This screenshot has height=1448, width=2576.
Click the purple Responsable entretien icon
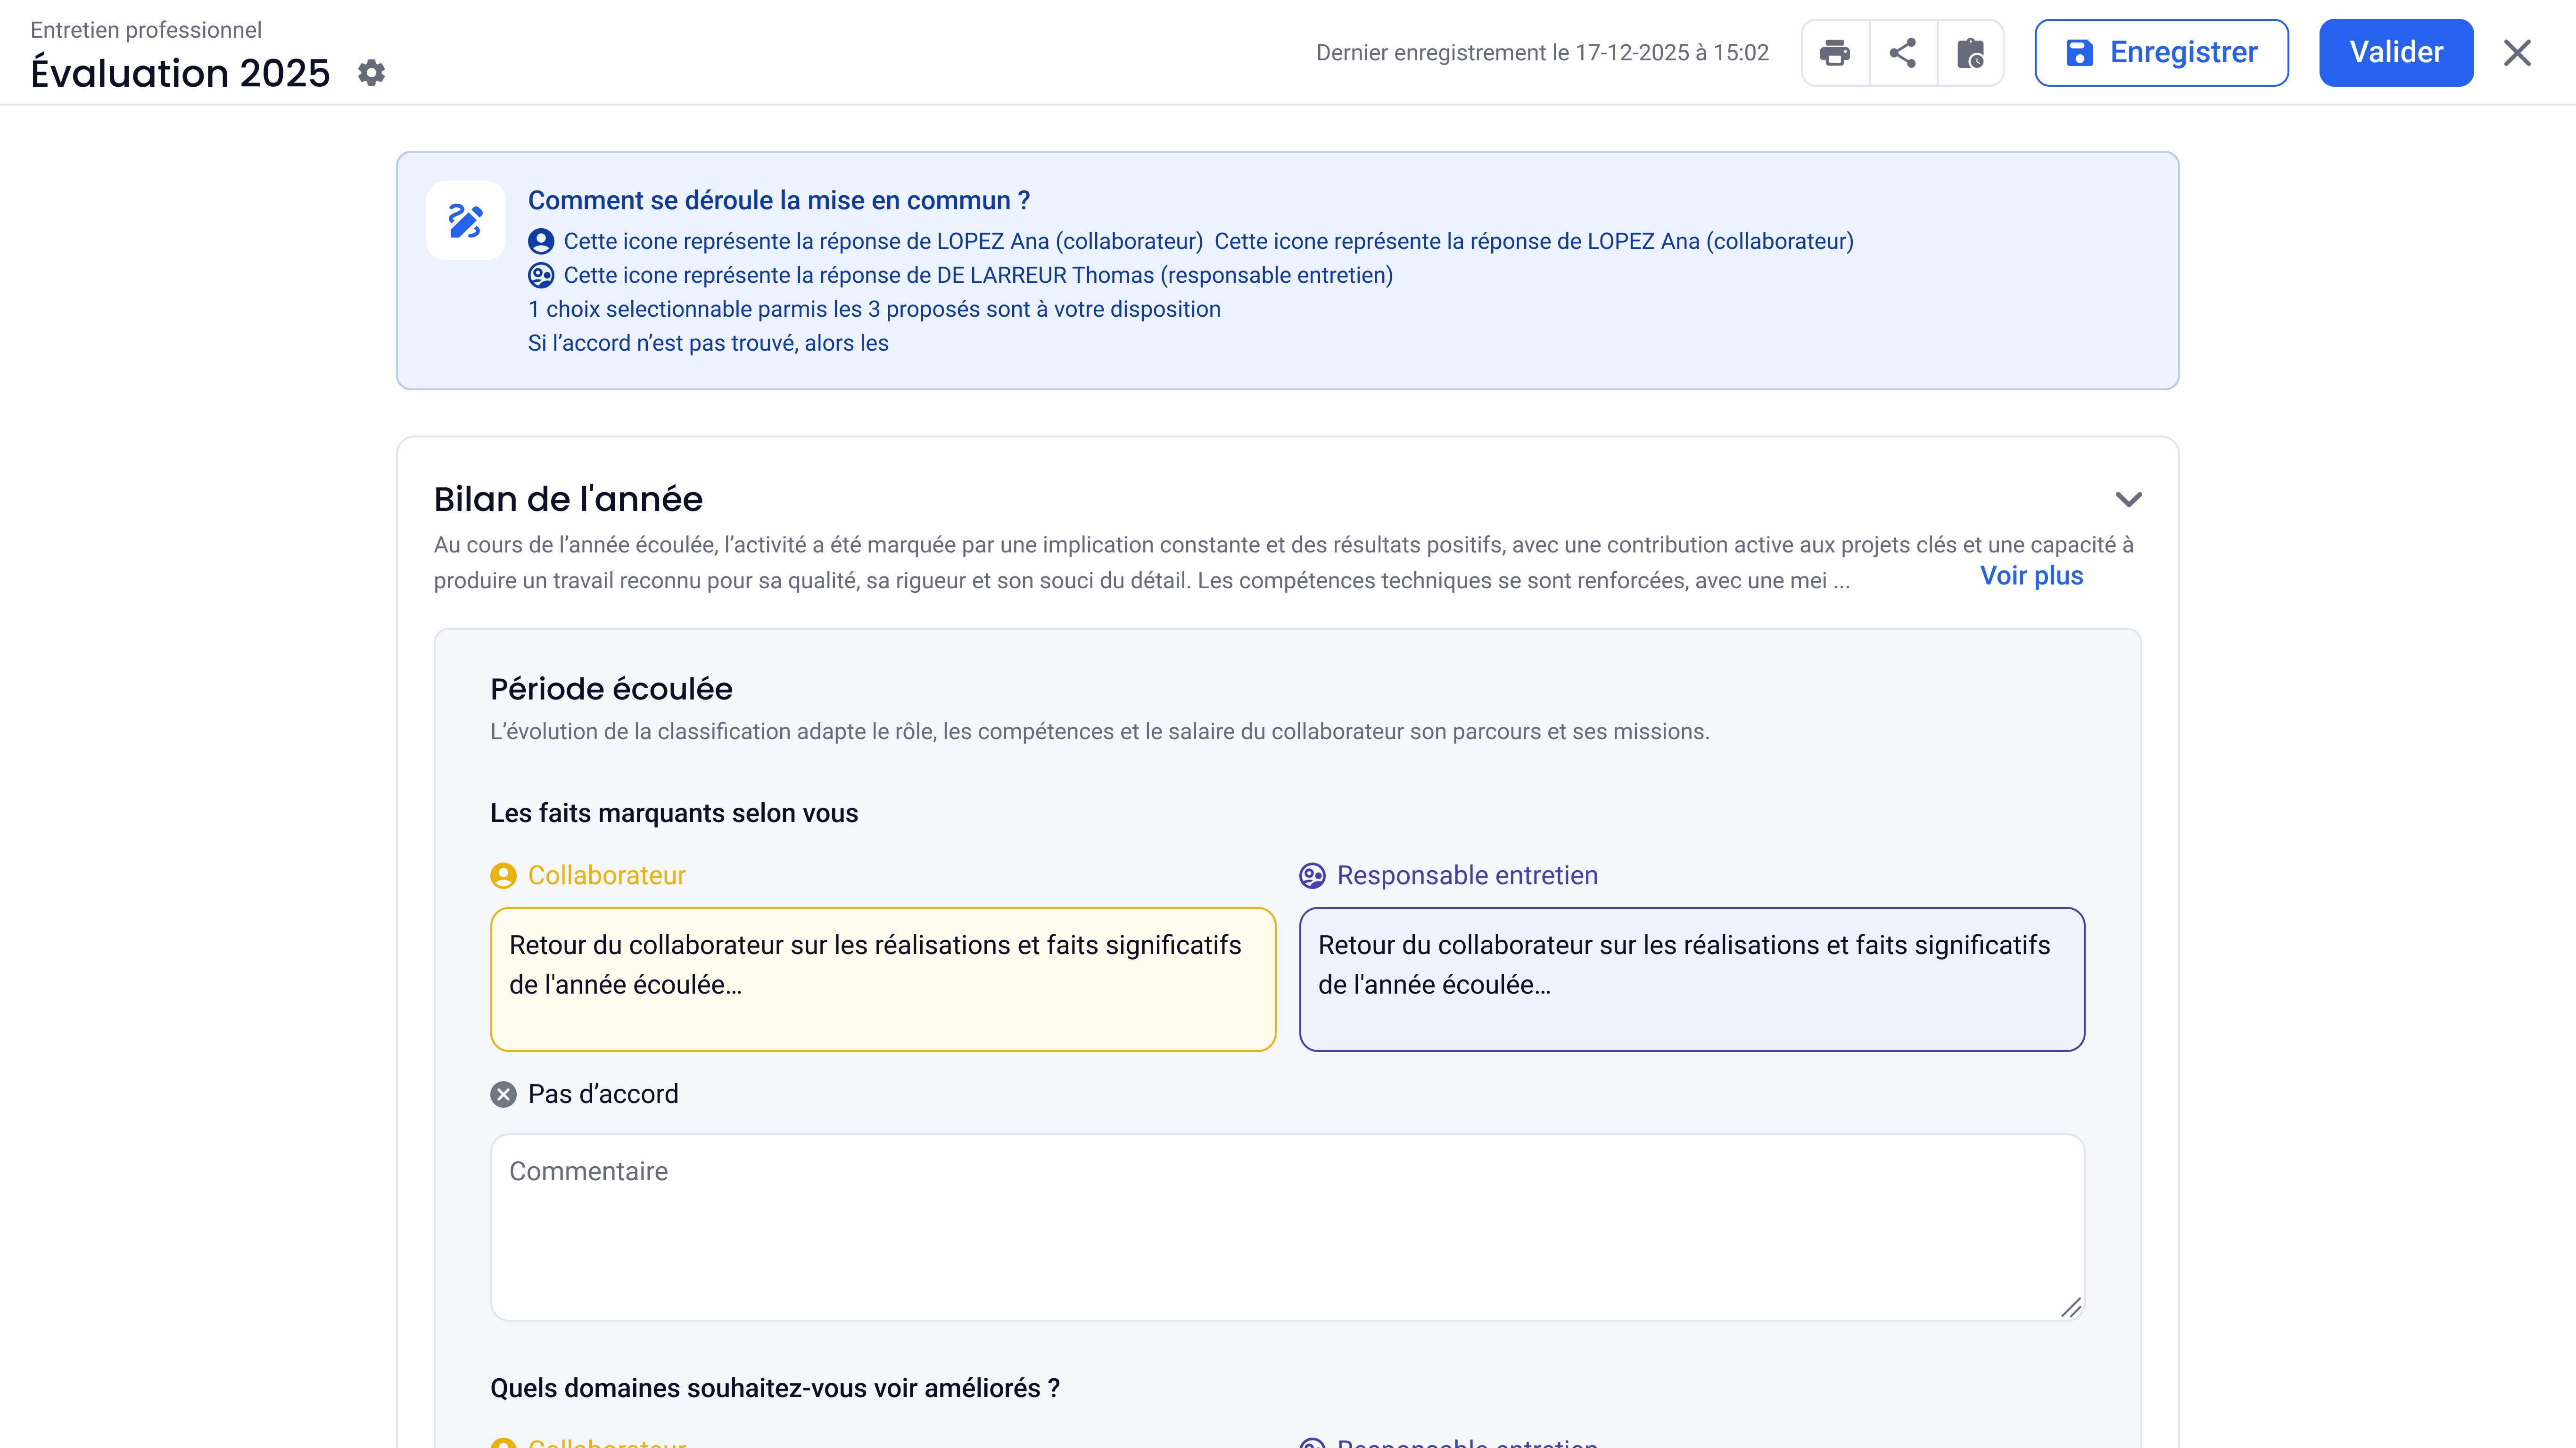click(x=1312, y=876)
